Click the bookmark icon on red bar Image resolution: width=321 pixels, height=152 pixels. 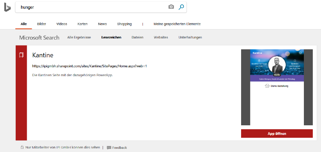[21, 55]
